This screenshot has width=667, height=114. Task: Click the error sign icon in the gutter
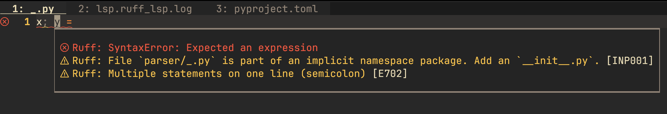5,22
